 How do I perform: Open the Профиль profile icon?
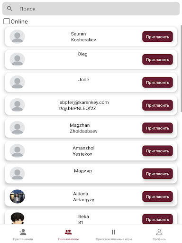point(159,232)
